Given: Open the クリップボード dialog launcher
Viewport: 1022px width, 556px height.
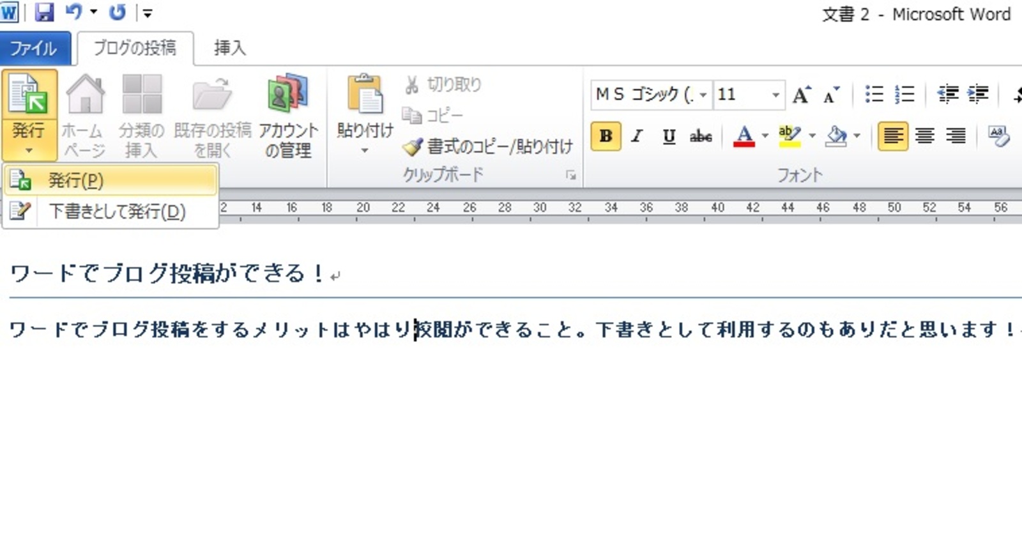Looking at the screenshot, I should [x=570, y=175].
